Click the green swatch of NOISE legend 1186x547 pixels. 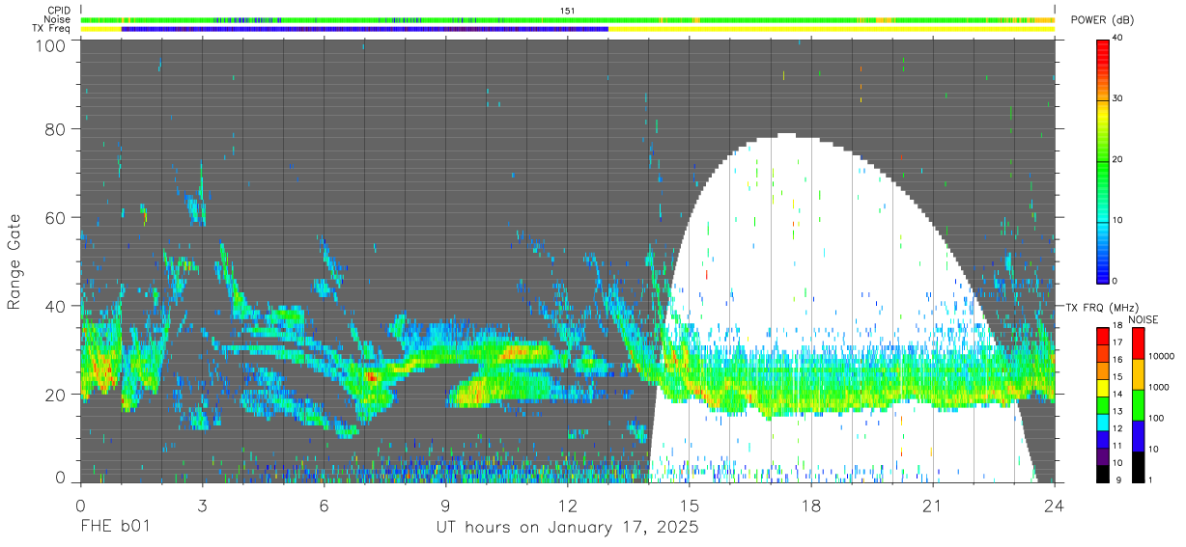[1139, 405]
